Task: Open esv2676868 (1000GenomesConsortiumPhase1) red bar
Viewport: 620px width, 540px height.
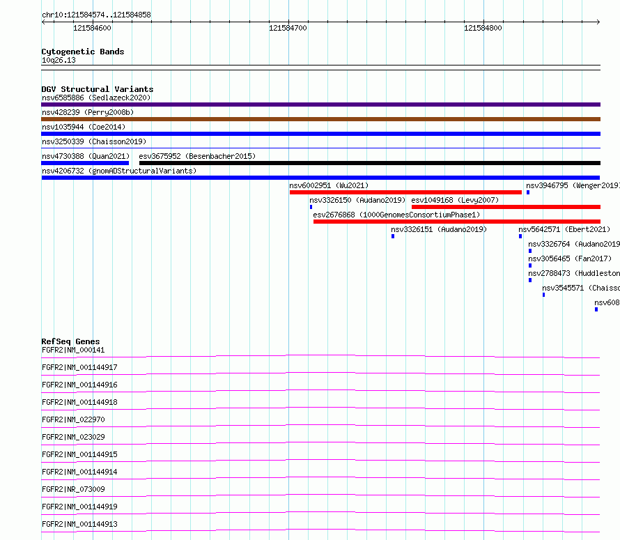Action: click(457, 222)
